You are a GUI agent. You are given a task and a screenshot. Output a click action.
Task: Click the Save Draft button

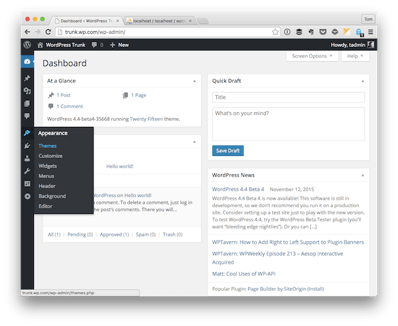[x=228, y=151]
